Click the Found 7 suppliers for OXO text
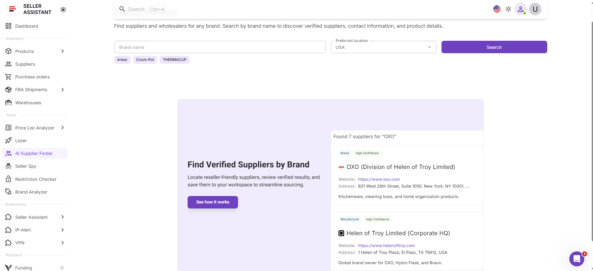Image resolution: width=593 pixels, height=271 pixels. (x=365, y=137)
